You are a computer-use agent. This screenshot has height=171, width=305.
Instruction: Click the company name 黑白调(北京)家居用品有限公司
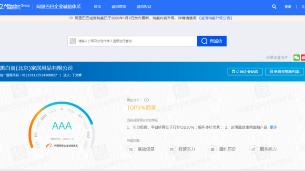pos(36,68)
